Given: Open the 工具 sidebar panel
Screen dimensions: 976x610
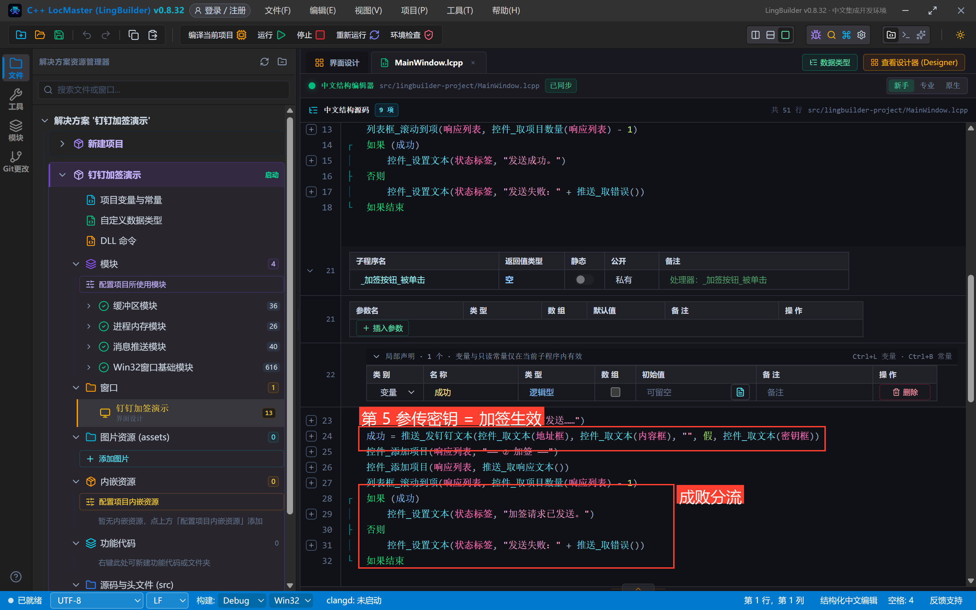Looking at the screenshot, I should 16,99.
